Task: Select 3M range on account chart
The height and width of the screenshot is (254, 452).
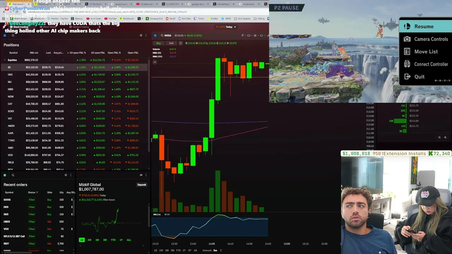Action: point(105,240)
